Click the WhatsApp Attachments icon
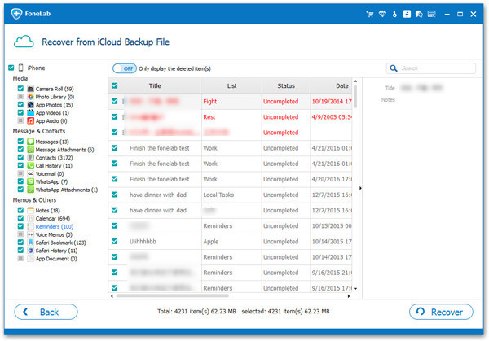Screen dimensions: 489x341 pos(31,190)
